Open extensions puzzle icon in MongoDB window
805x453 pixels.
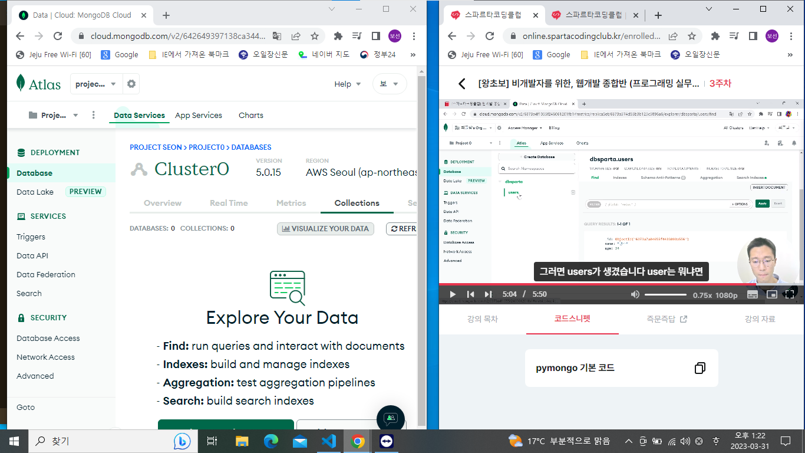(338, 36)
